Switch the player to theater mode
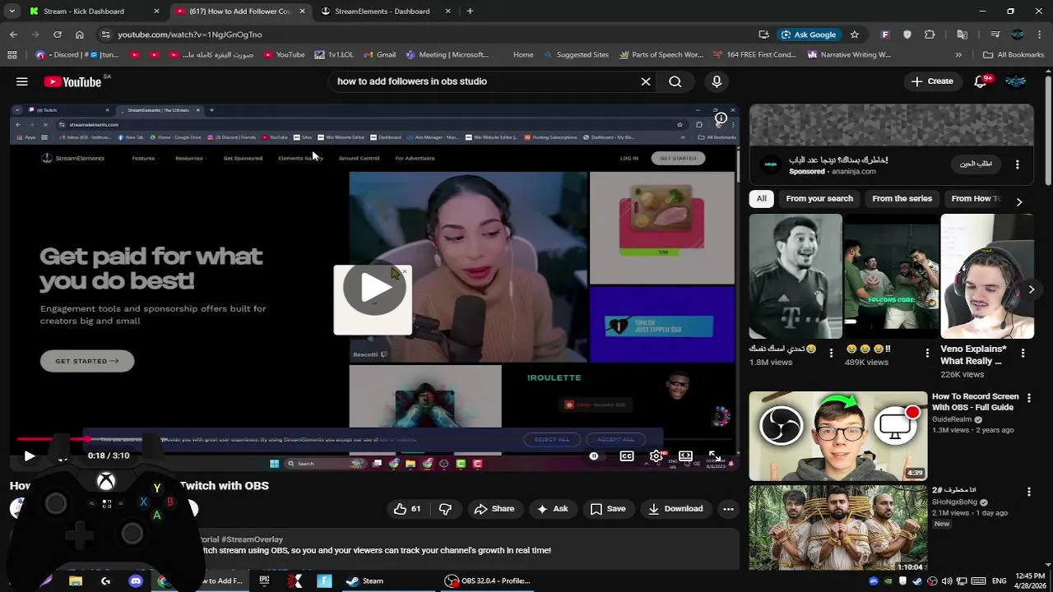The image size is (1053, 592). (685, 456)
